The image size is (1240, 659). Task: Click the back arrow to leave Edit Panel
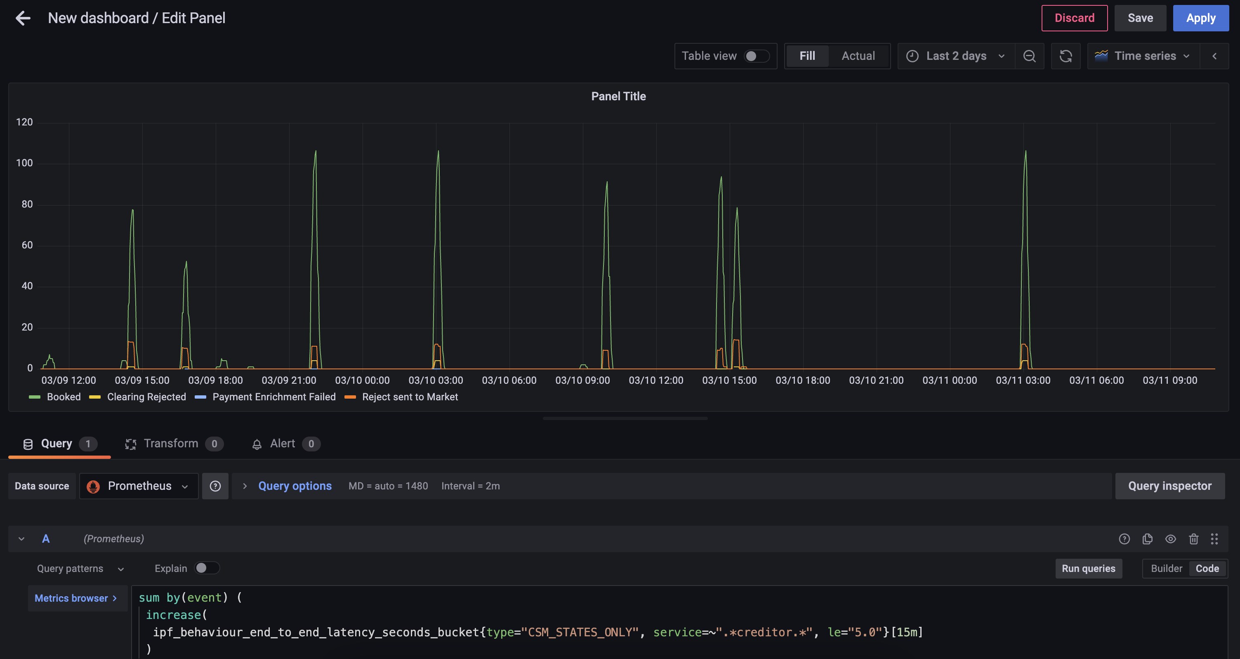(23, 18)
